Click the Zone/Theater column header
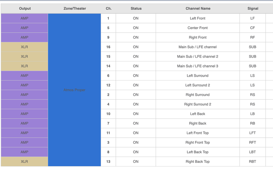The width and height of the screenshot is (273, 170). tap(75, 9)
